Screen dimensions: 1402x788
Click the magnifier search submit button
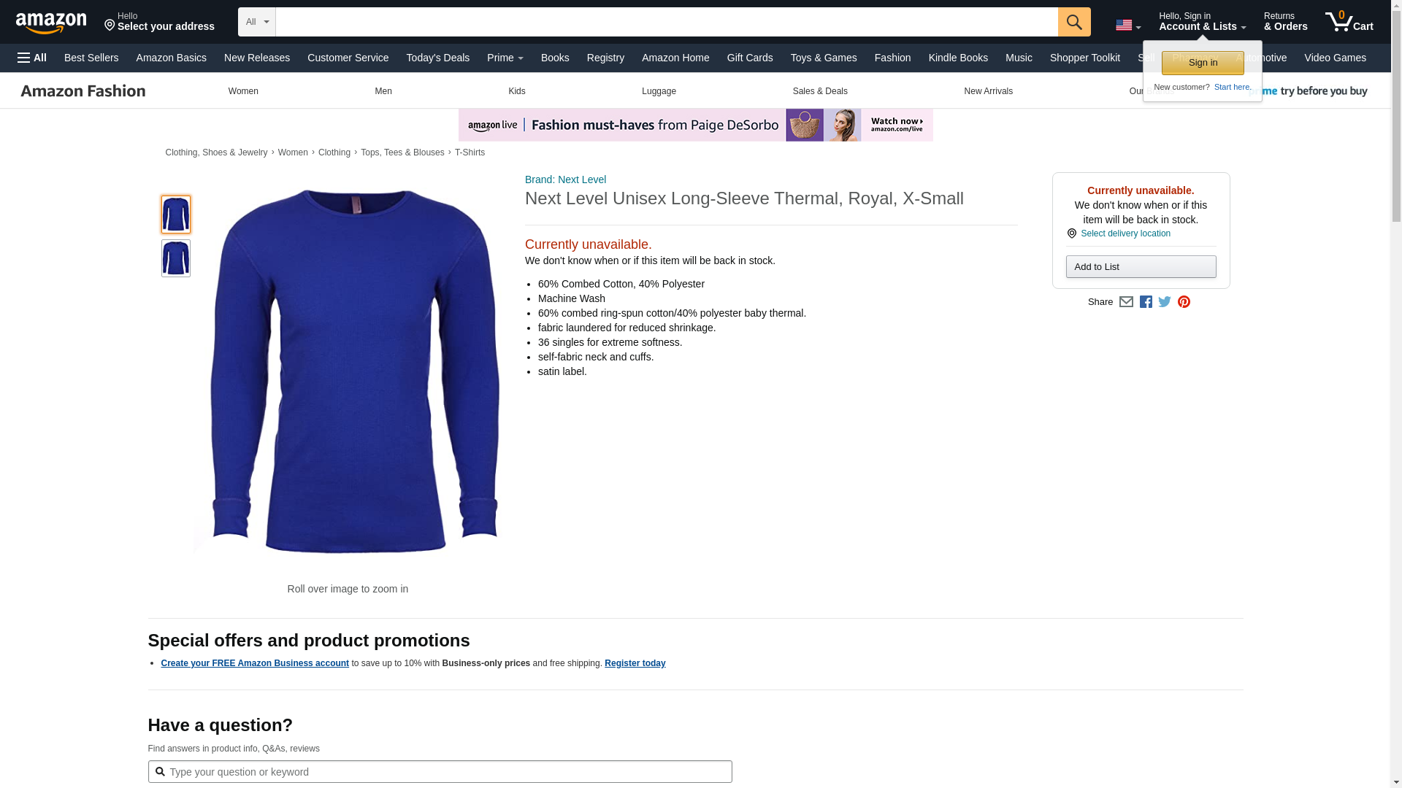1073,22
